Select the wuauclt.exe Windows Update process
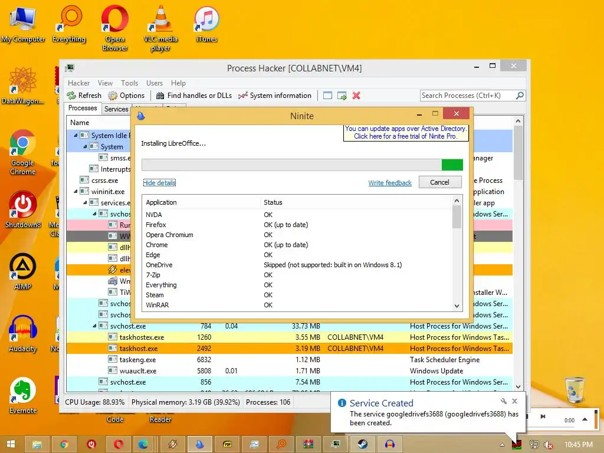Screen dimensions: 604x453 pos(290,370)
